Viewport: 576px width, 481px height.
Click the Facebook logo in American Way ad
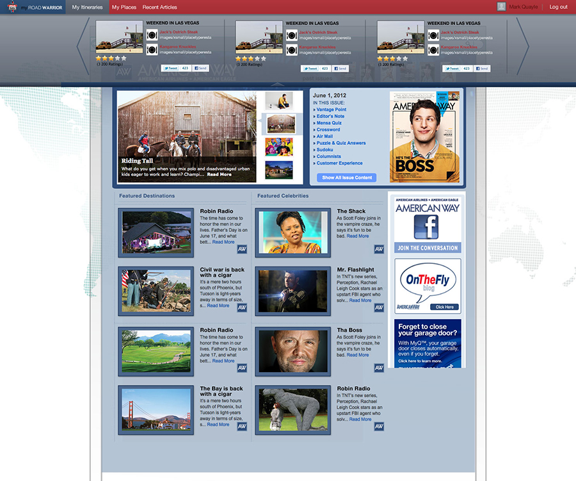point(427,227)
